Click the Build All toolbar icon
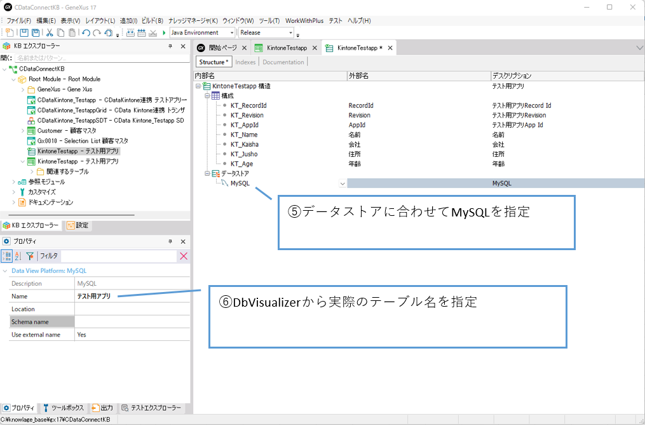This screenshot has height=426, width=645. click(x=130, y=33)
